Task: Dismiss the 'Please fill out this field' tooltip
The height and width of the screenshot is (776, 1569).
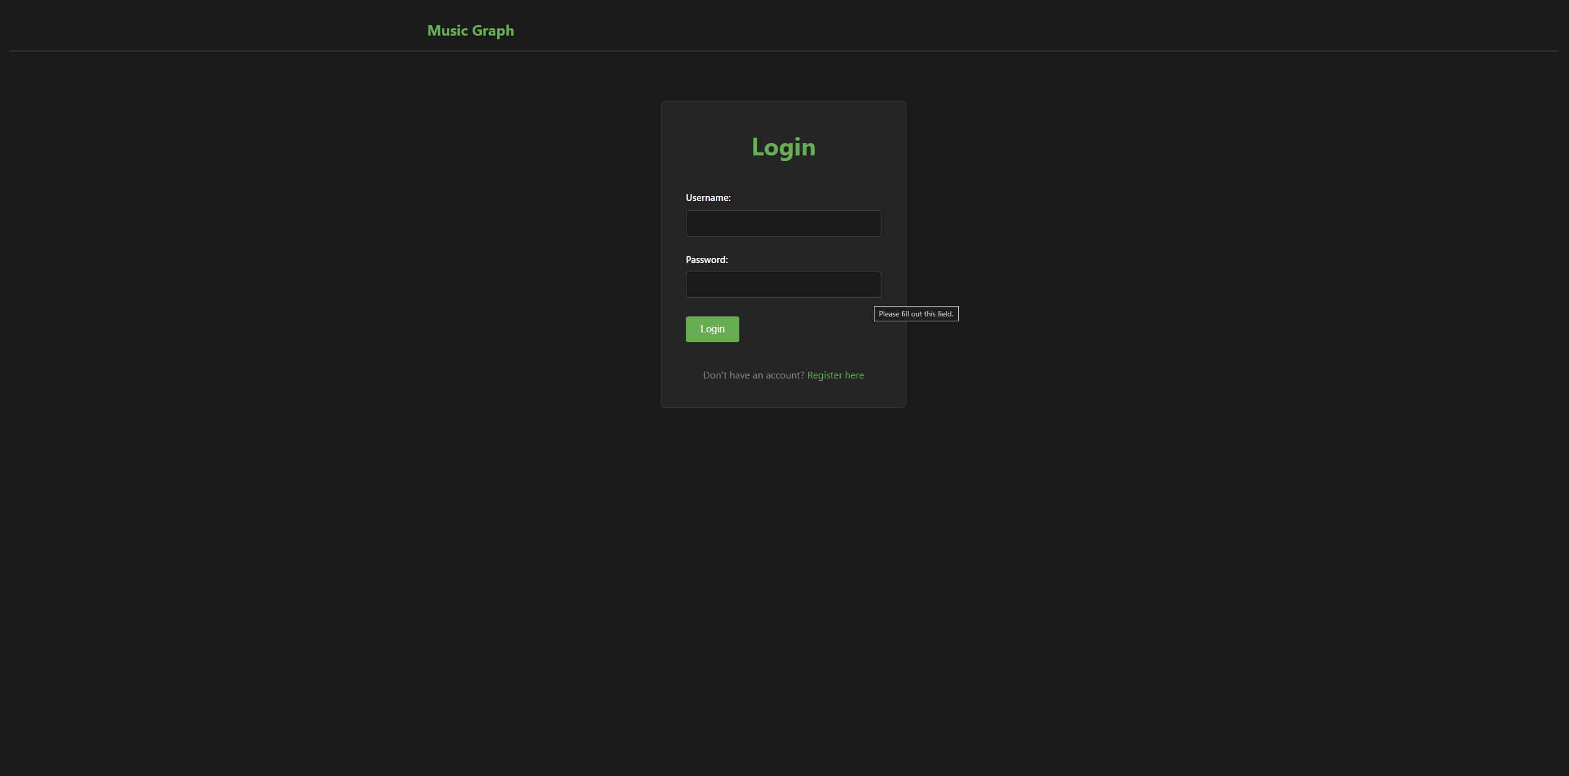Action: pyautogui.click(x=916, y=313)
